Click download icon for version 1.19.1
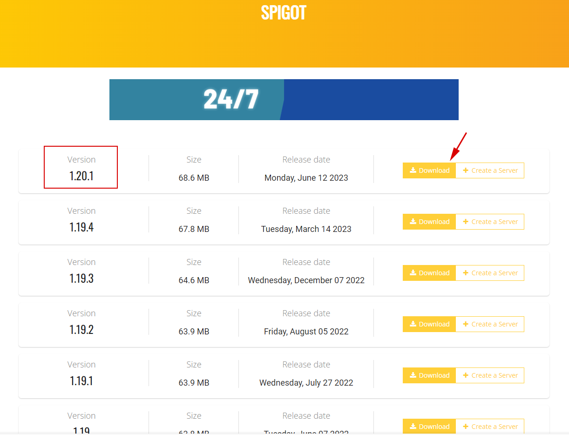569x435 pixels. [x=413, y=375]
